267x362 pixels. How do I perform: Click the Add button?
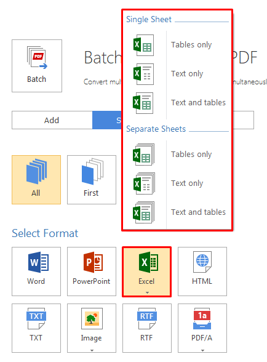(52, 120)
